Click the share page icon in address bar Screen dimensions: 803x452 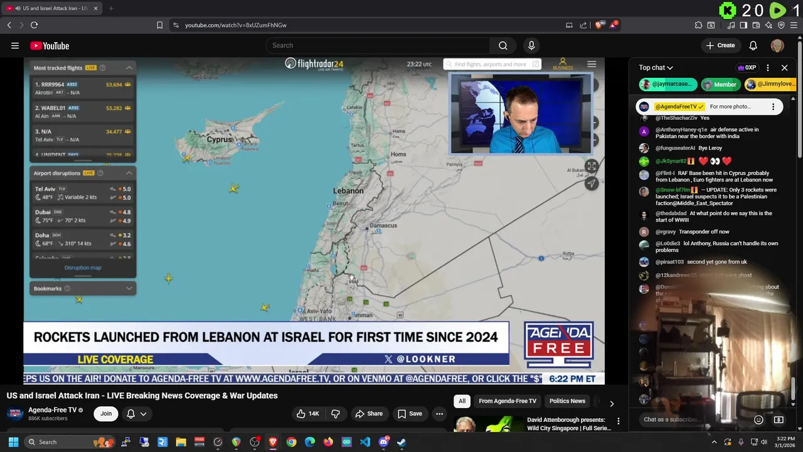[x=583, y=25]
